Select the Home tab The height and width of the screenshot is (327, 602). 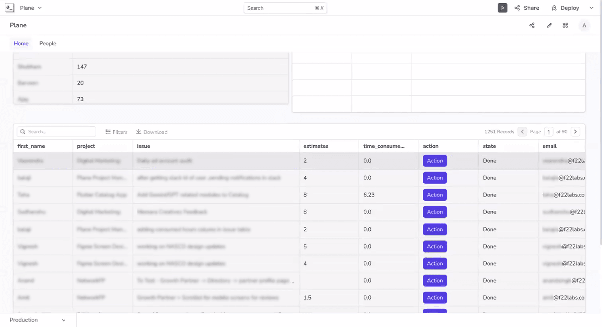tap(21, 44)
